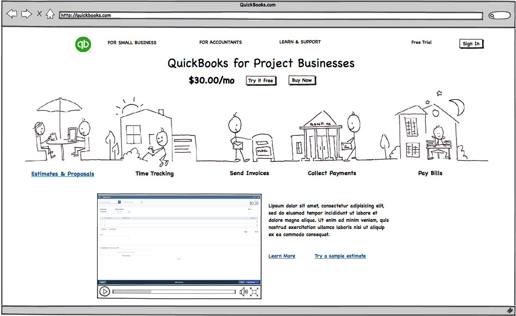Select the Time Tracking tab
This screenshot has width=516, height=316.
pos(155,173)
